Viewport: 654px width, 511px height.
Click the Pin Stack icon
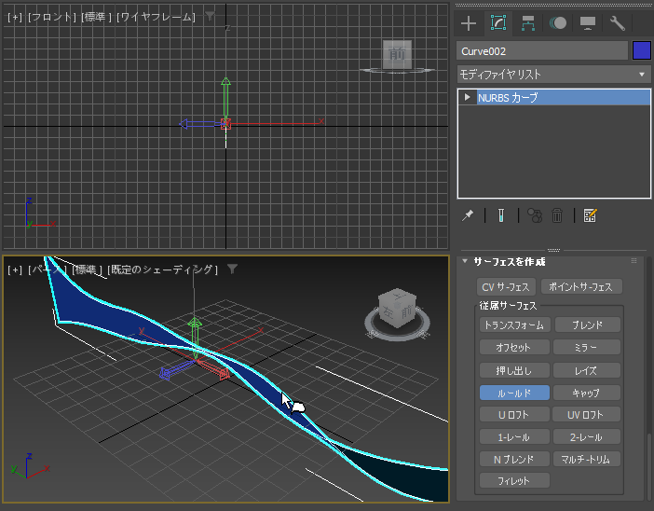(x=468, y=215)
